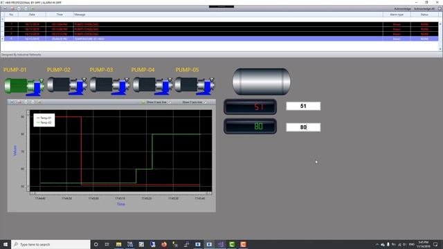The image size is (443, 249).
Task: Click the Acknowledge All button
Action: coord(424,9)
